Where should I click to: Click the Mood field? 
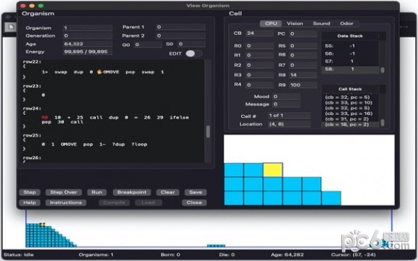pyautogui.click(x=286, y=97)
